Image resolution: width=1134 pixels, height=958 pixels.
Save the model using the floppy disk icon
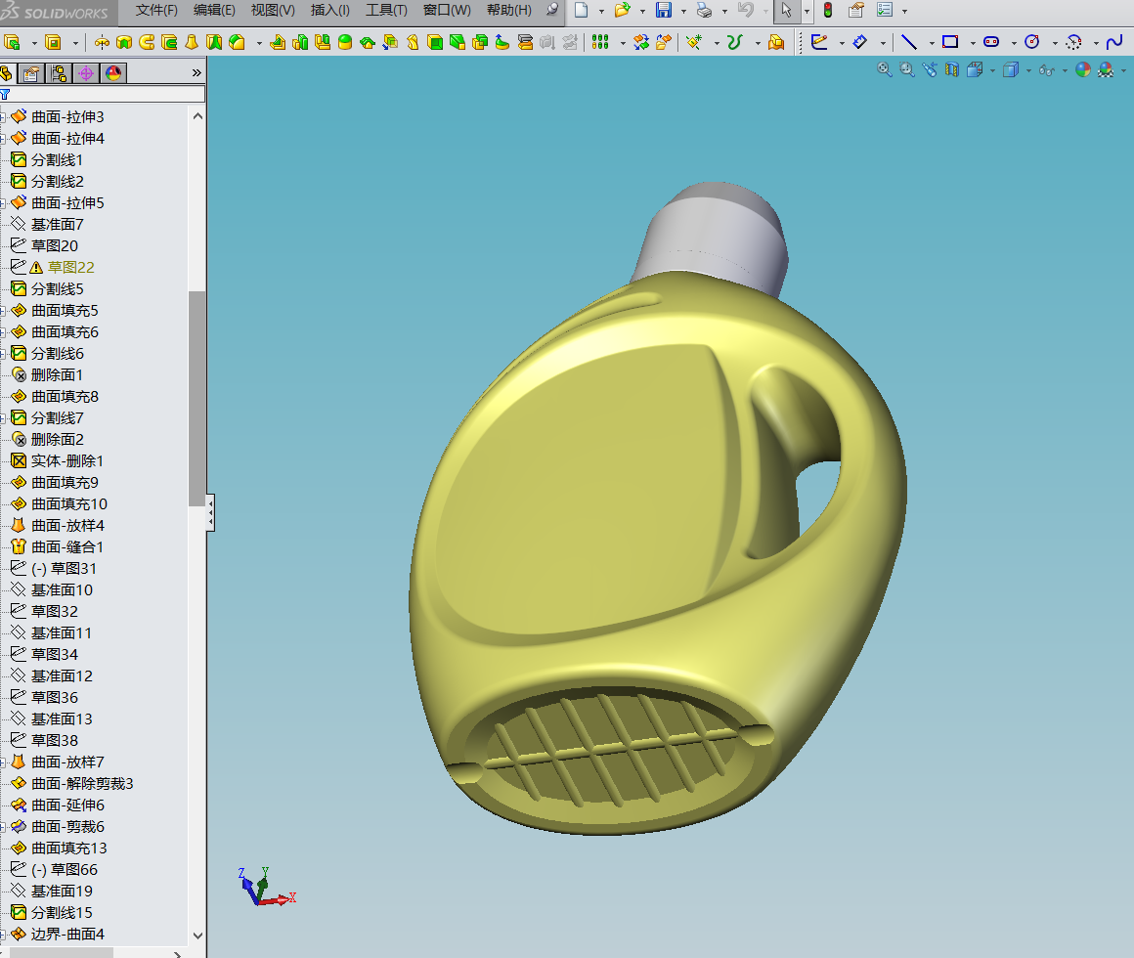click(x=663, y=10)
